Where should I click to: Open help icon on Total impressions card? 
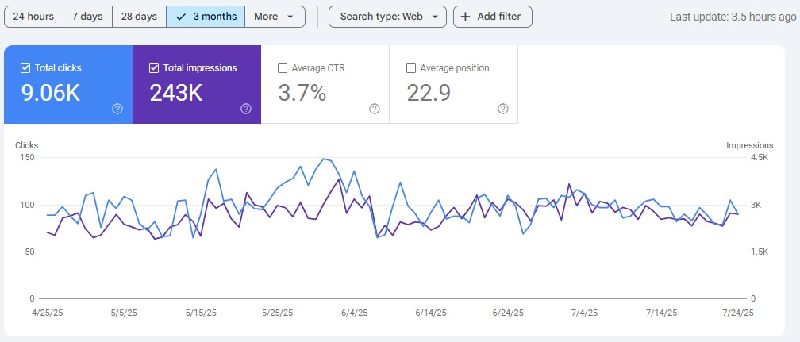tap(246, 109)
